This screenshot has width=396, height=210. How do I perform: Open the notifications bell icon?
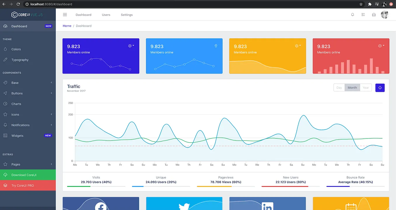[352, 14]
